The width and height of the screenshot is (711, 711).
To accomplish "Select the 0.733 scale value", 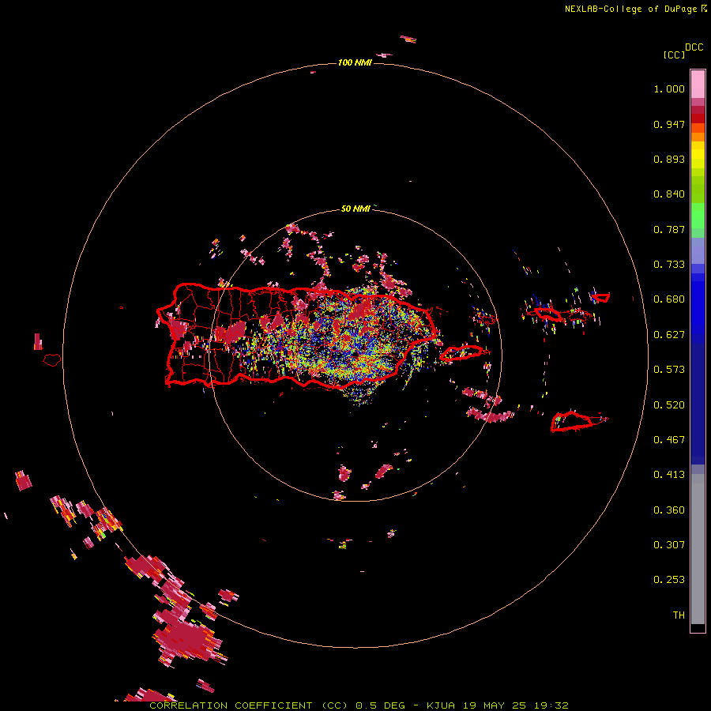I will (669, 265).
